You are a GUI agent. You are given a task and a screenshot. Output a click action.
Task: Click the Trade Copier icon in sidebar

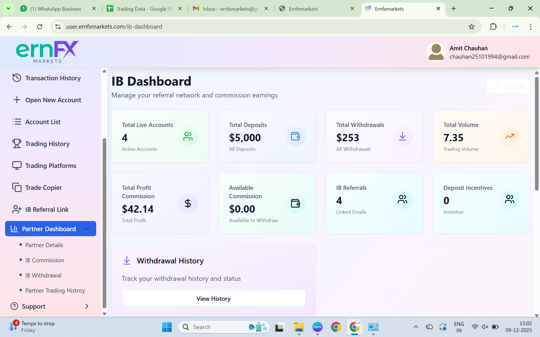17,187
